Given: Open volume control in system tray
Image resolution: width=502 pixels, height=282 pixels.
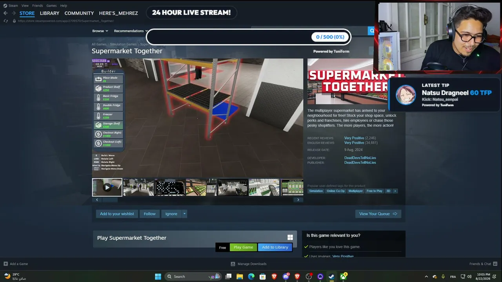Looking at the screenshot, I should pos(469,277).
